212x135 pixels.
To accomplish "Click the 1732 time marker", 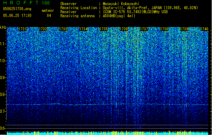I will pyautogui.click(x=43, y=29).
